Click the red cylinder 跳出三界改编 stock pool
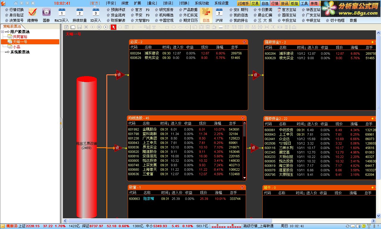Viewport: 381px width, 229px height. (x=87, y=147)
